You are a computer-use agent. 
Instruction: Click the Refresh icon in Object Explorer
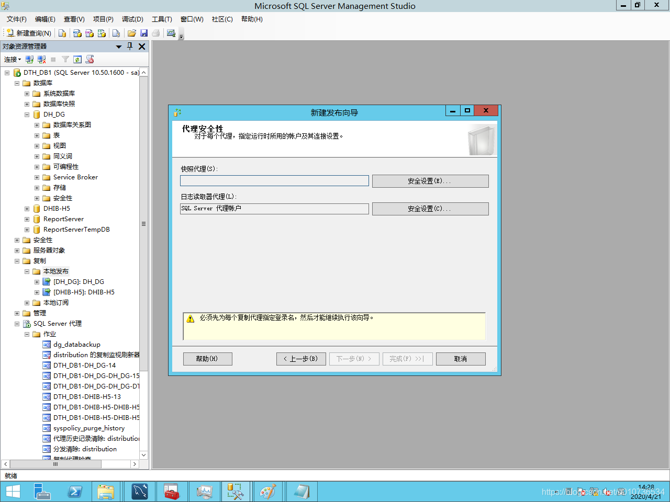77,59
